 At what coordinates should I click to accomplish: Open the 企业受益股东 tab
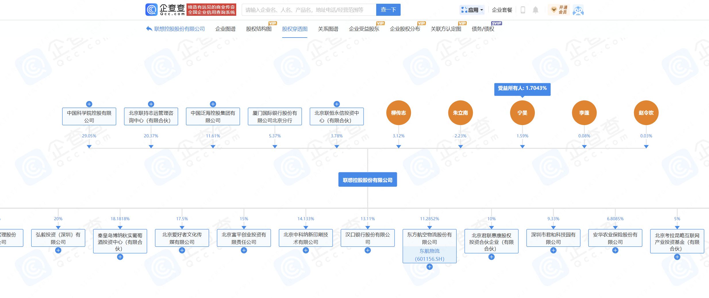coord(364,29)
